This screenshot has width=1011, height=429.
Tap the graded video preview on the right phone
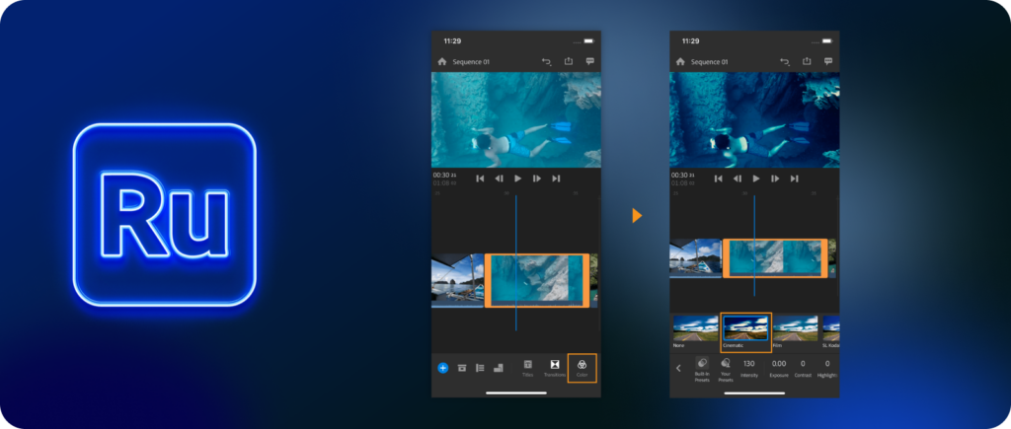click(754, 119)
